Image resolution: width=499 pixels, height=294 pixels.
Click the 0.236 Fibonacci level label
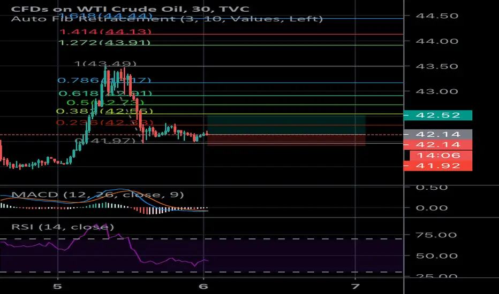tap(105, 122)
